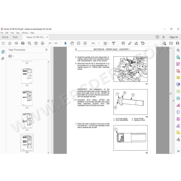Click the upload to cloud icon
Image resolution: width=181 pixels, height=181 pixels.
16,43
